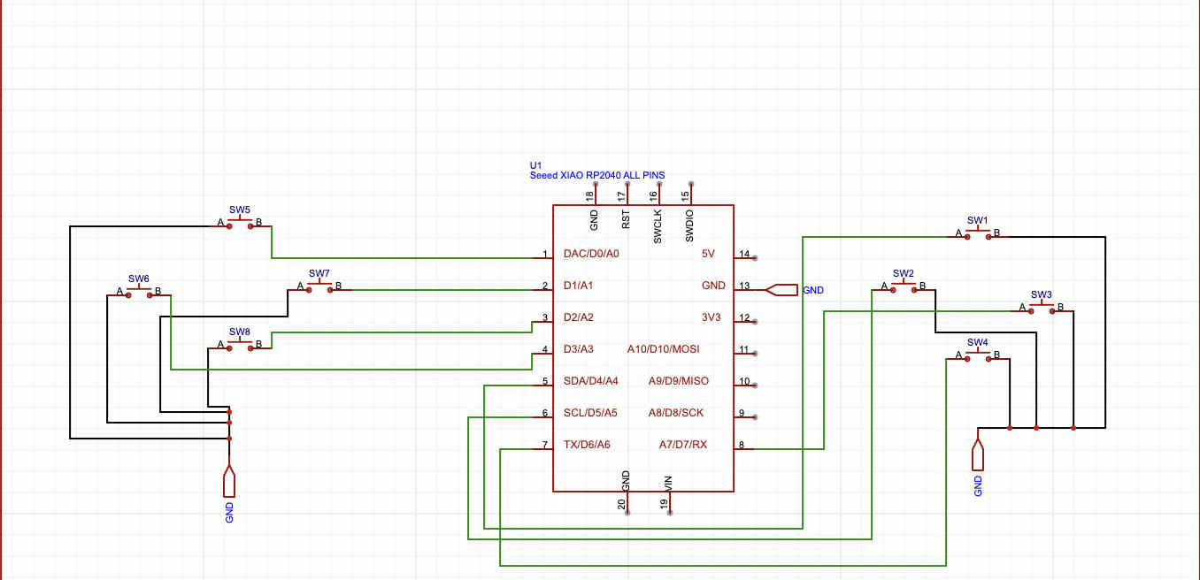Click the SW1 text label
The height and width of the screenshot is (580, 1200).
click(977, 220)
